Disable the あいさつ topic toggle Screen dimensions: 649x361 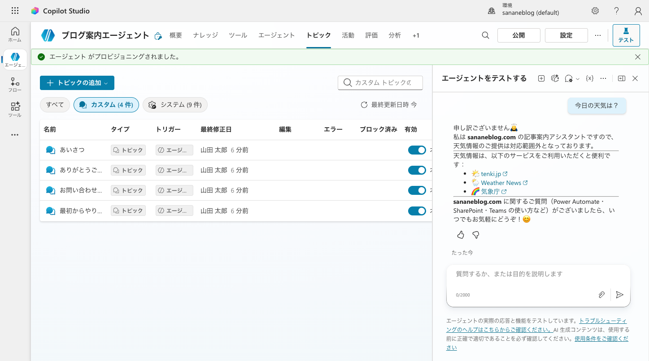417,150
